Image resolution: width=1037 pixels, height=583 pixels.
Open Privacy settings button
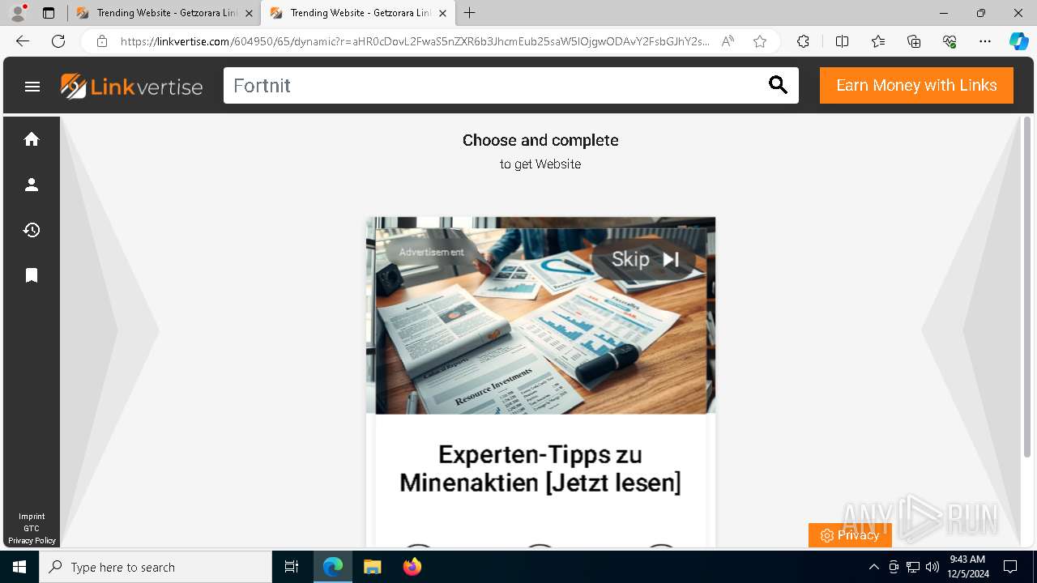(x=850, y=535)
